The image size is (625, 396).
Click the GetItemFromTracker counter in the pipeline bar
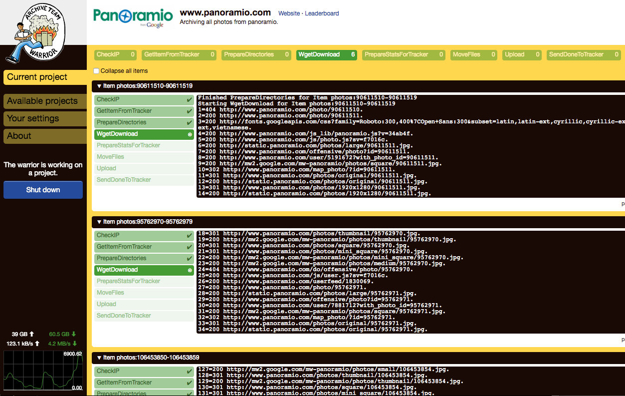pos(179,54)
